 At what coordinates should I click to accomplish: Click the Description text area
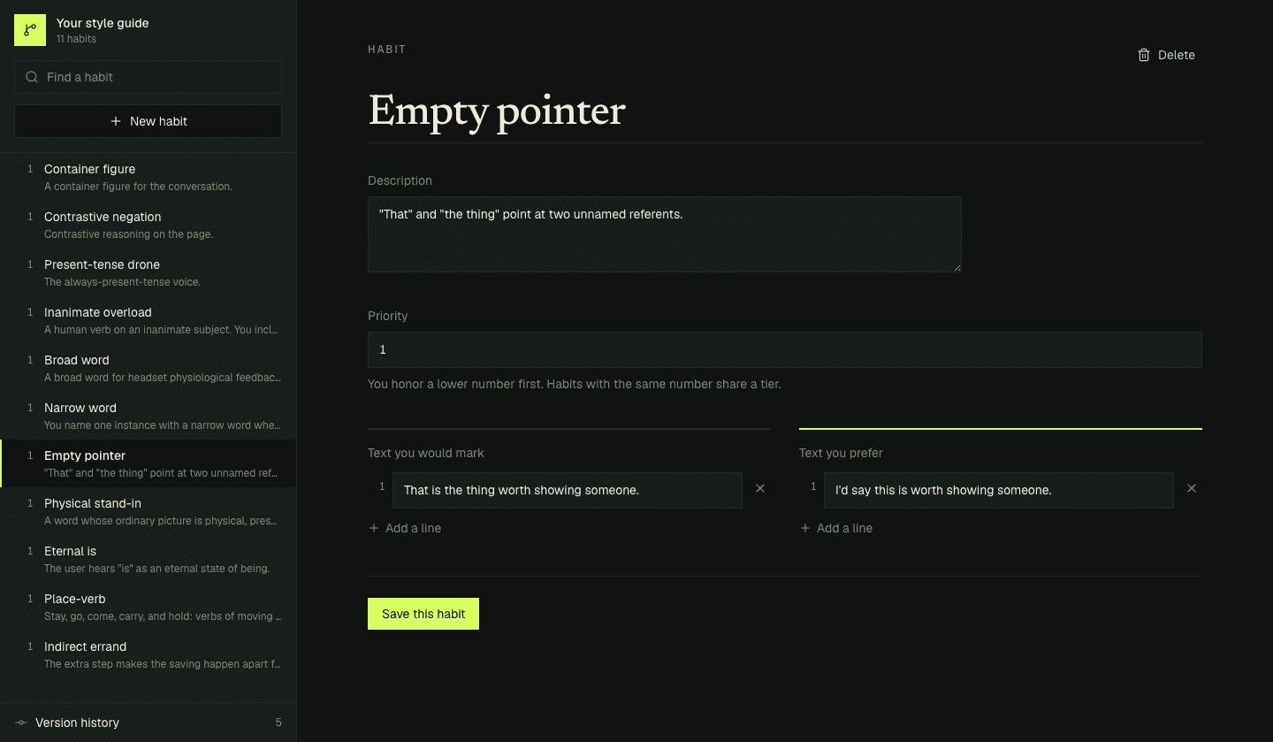(664, 233)
